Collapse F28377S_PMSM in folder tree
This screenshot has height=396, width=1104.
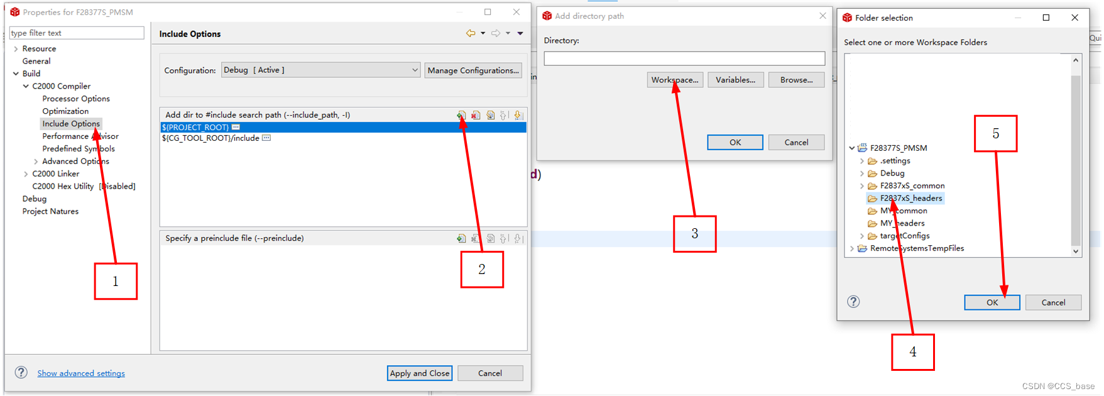pyautogui.click(x=852, y=148)
